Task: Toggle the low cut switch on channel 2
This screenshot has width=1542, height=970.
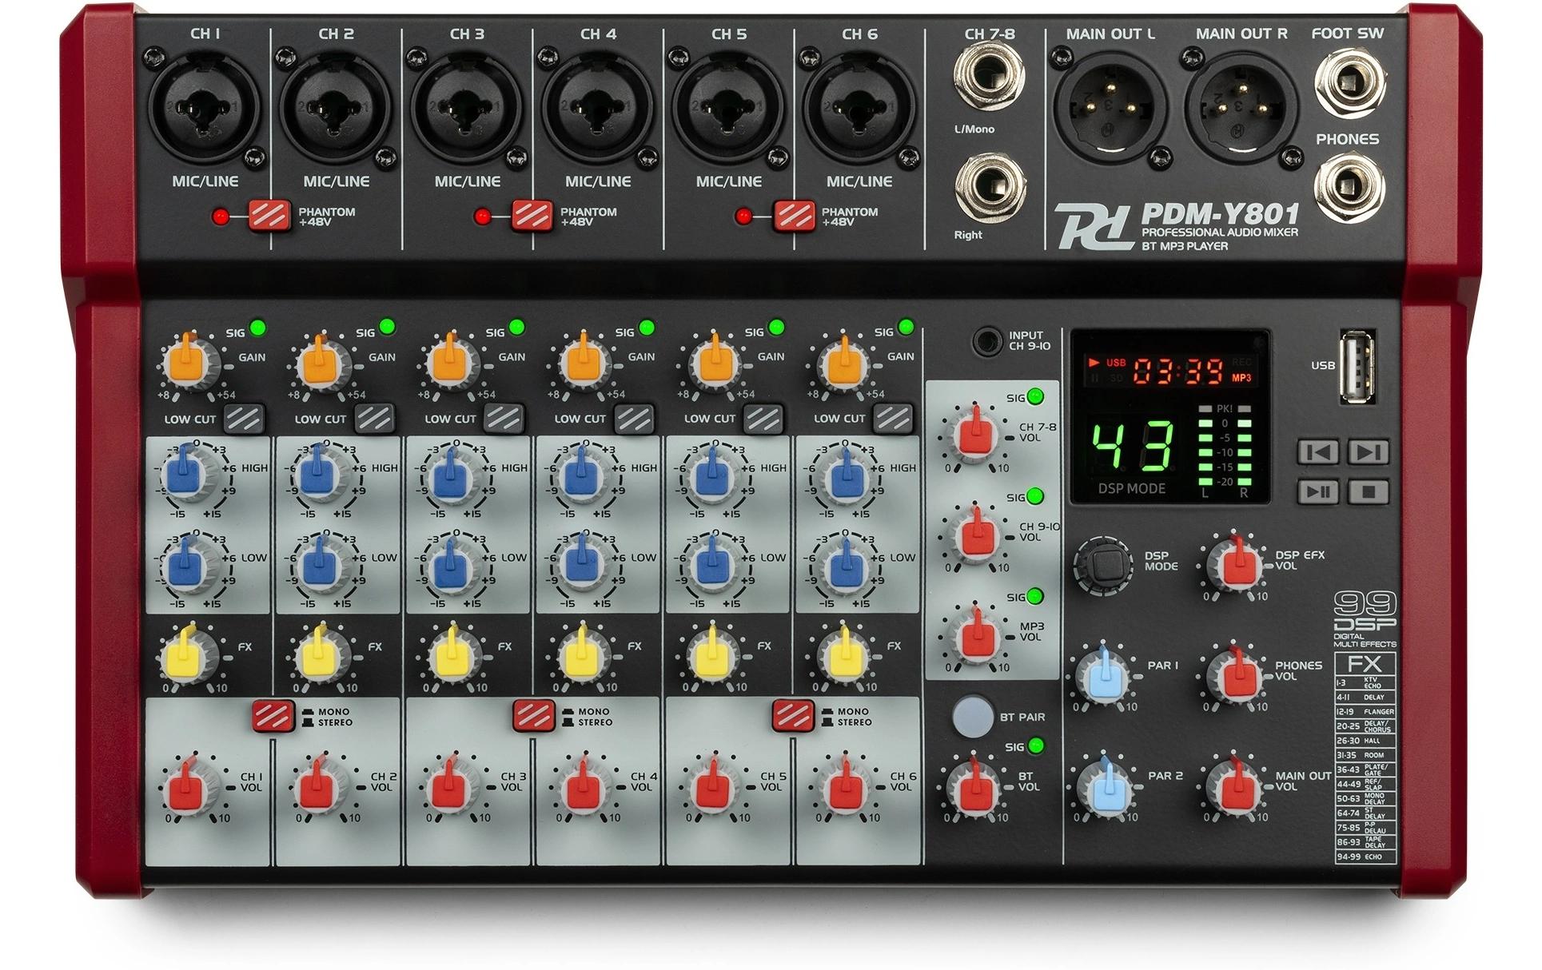Action: click(375, 419)
